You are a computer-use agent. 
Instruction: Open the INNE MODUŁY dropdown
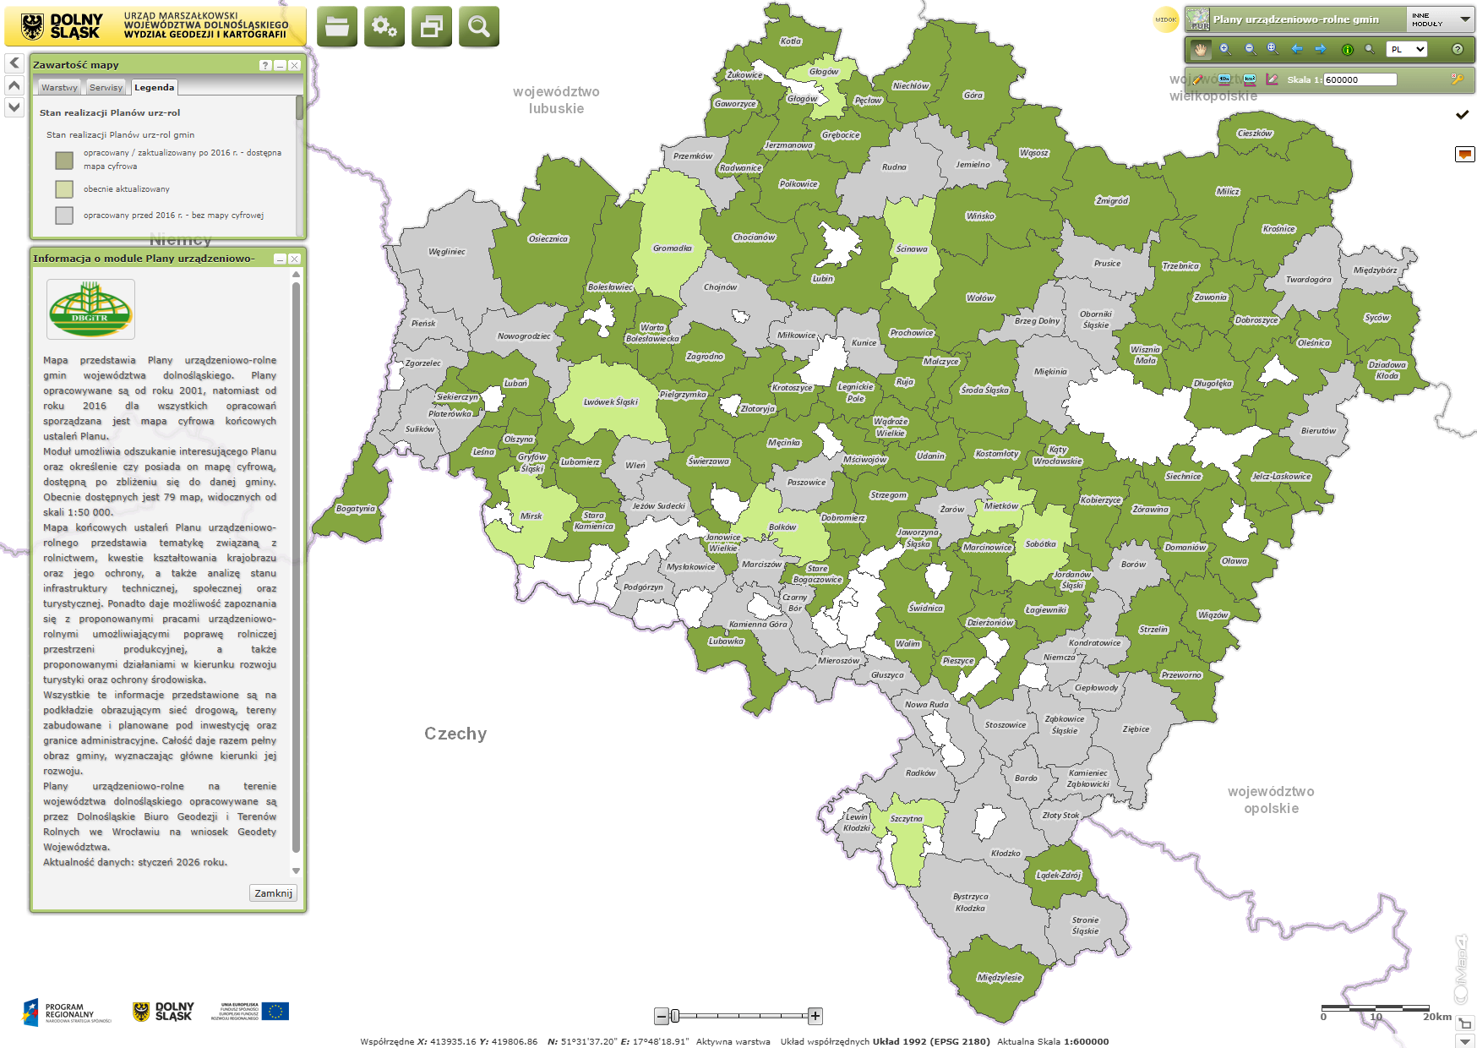pos(1440,19)
